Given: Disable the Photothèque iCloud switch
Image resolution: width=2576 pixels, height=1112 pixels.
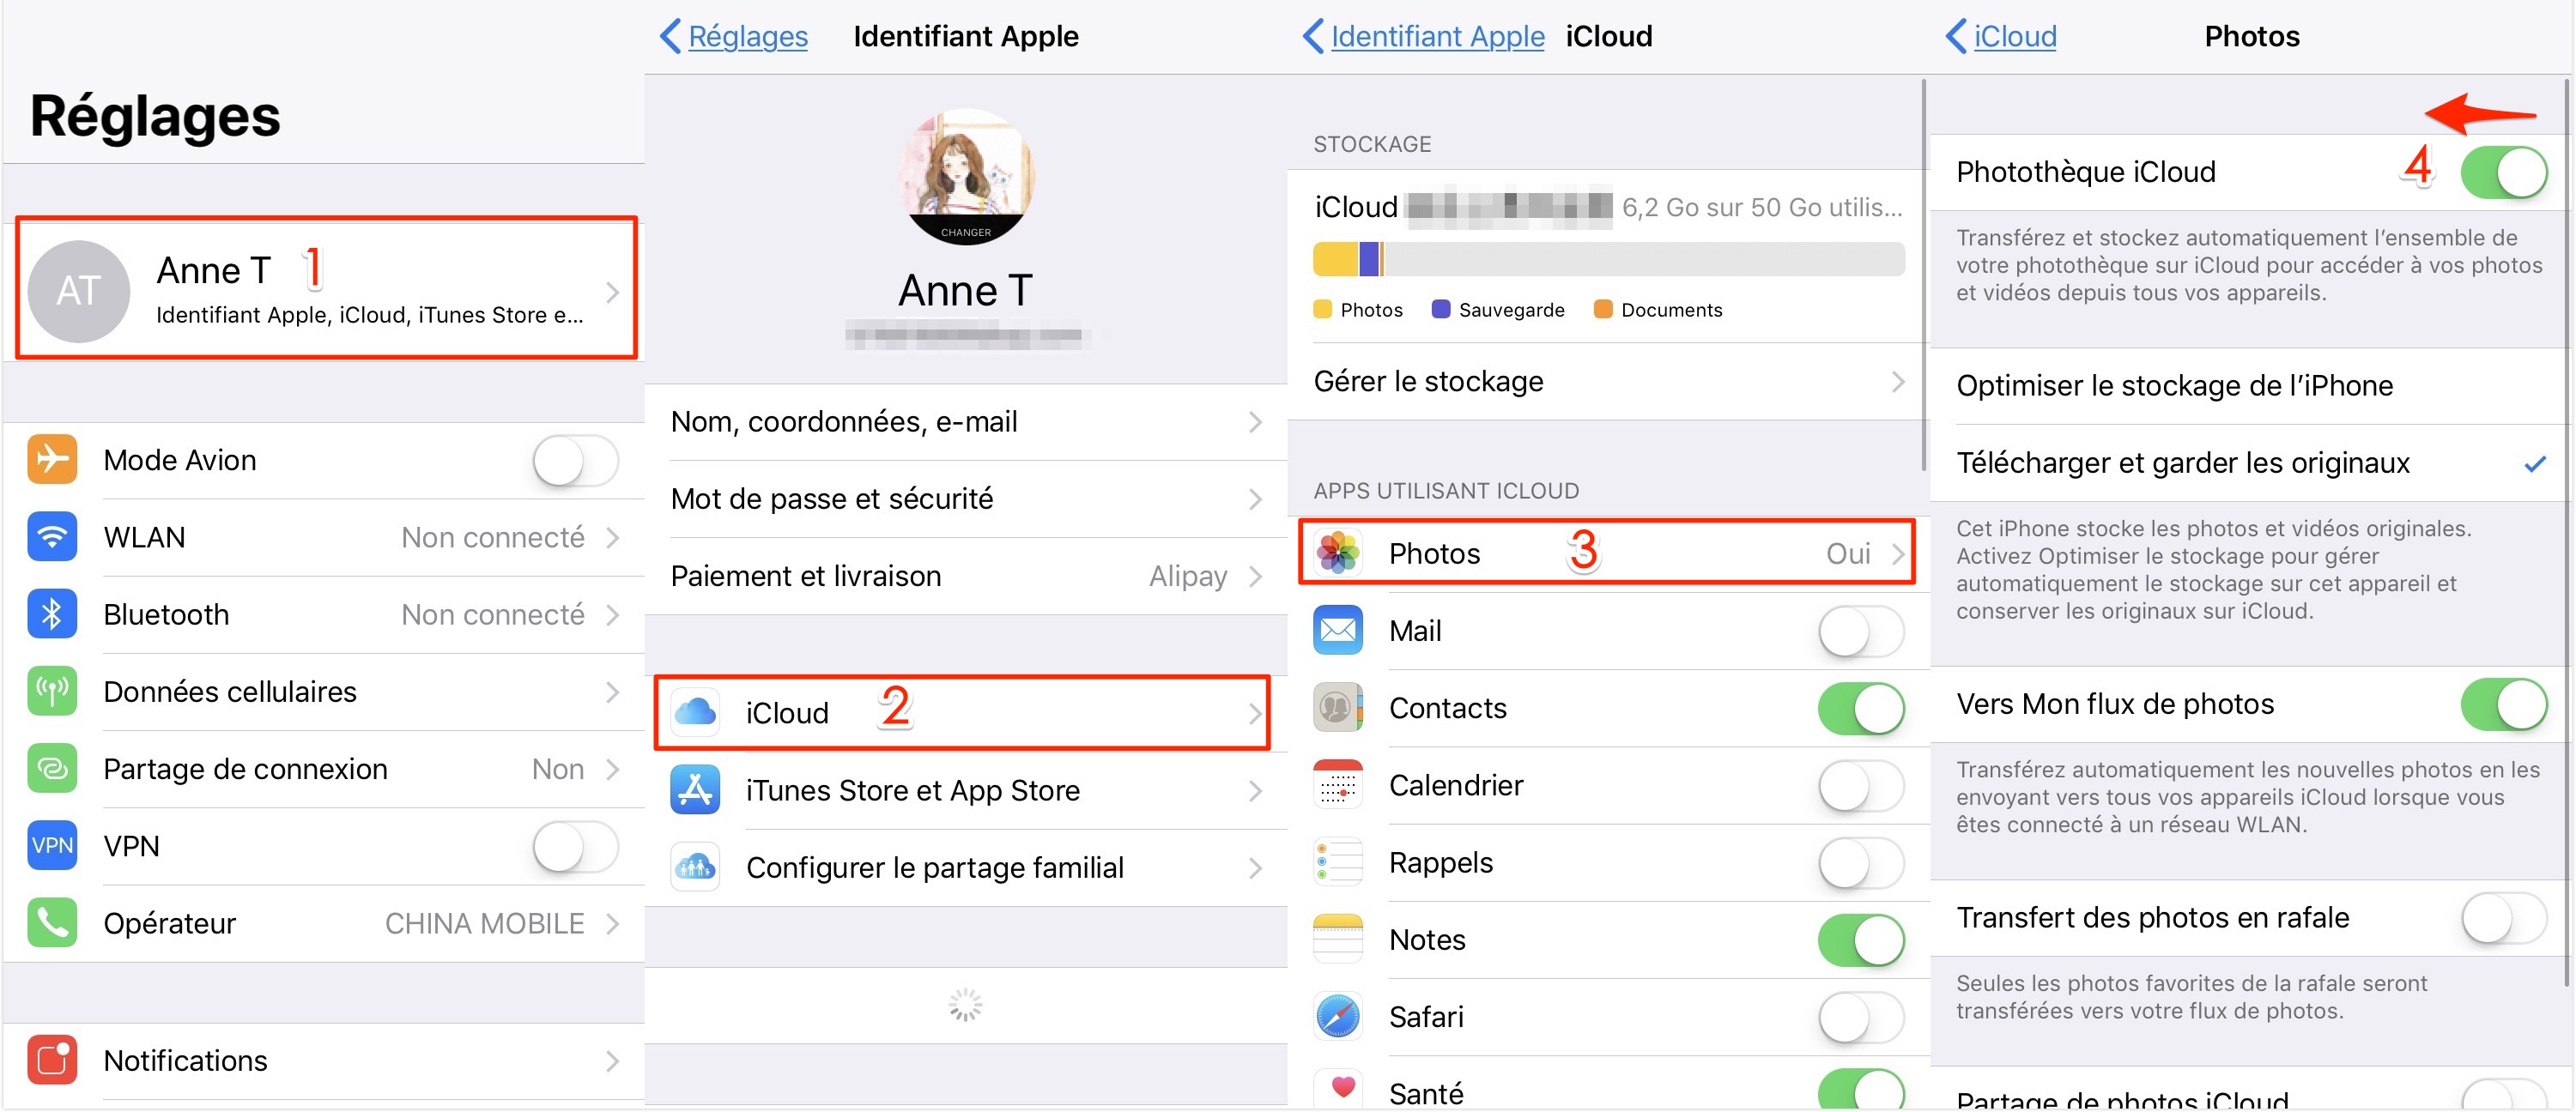Looking at the screenshot, I should [2502, 172].
